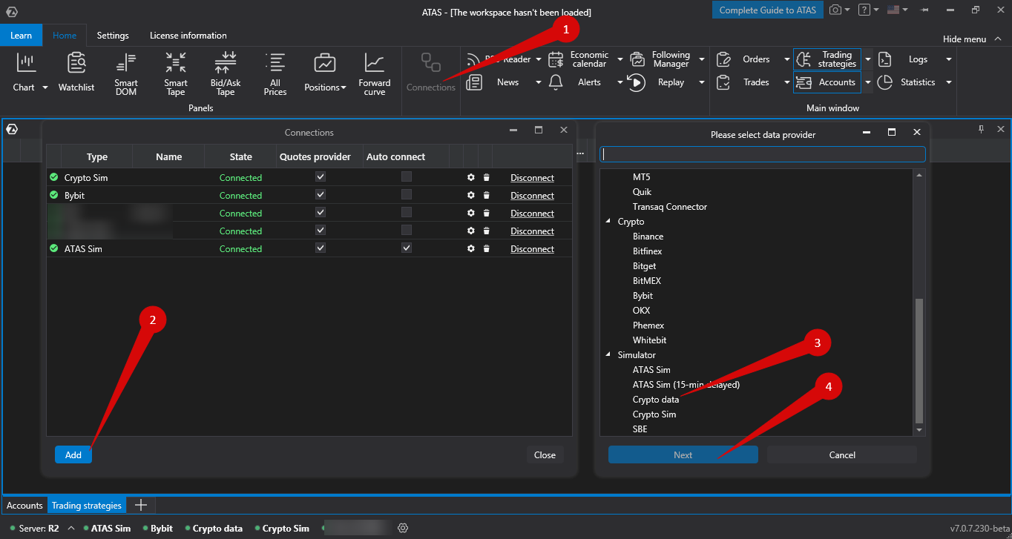Collapse the Simulator provider group
Image resolution: width=1012 pixels, height=539 pixels.
pyautogui.click(x=609, y=355)
